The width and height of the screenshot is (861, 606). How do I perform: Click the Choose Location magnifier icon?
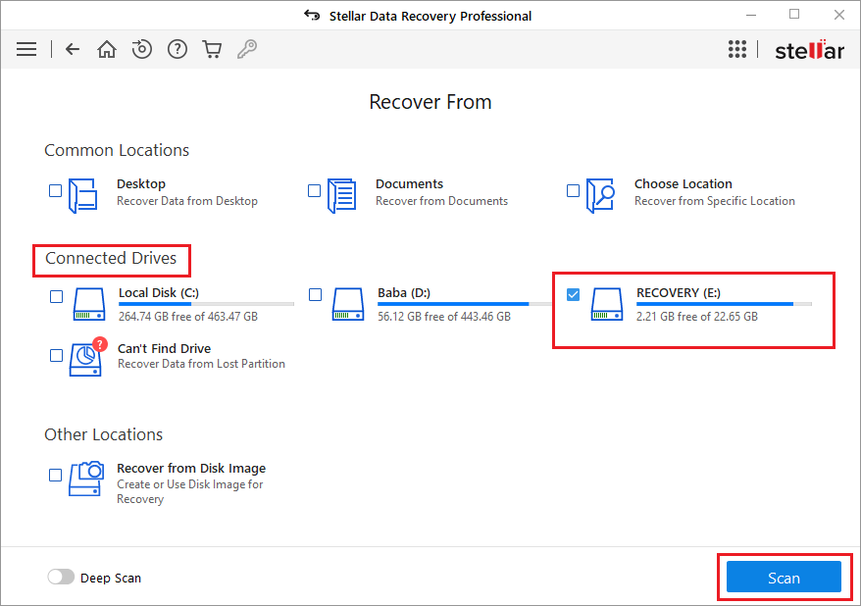(600, 195)
